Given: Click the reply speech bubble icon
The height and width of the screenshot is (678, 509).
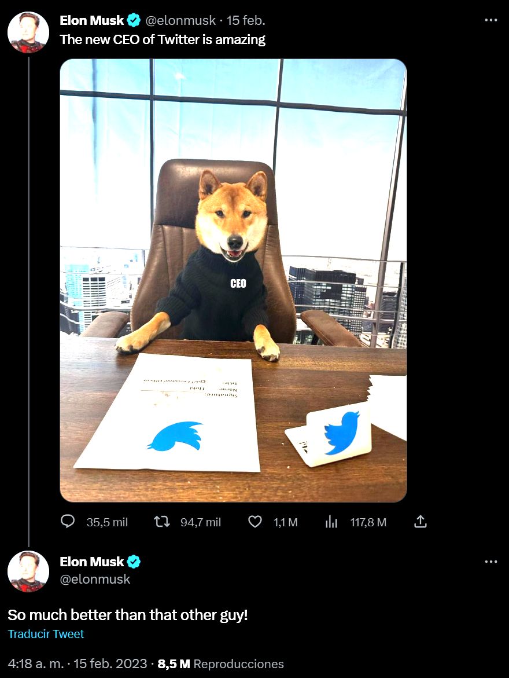Looking at the screenshot, I should point(68,522).
